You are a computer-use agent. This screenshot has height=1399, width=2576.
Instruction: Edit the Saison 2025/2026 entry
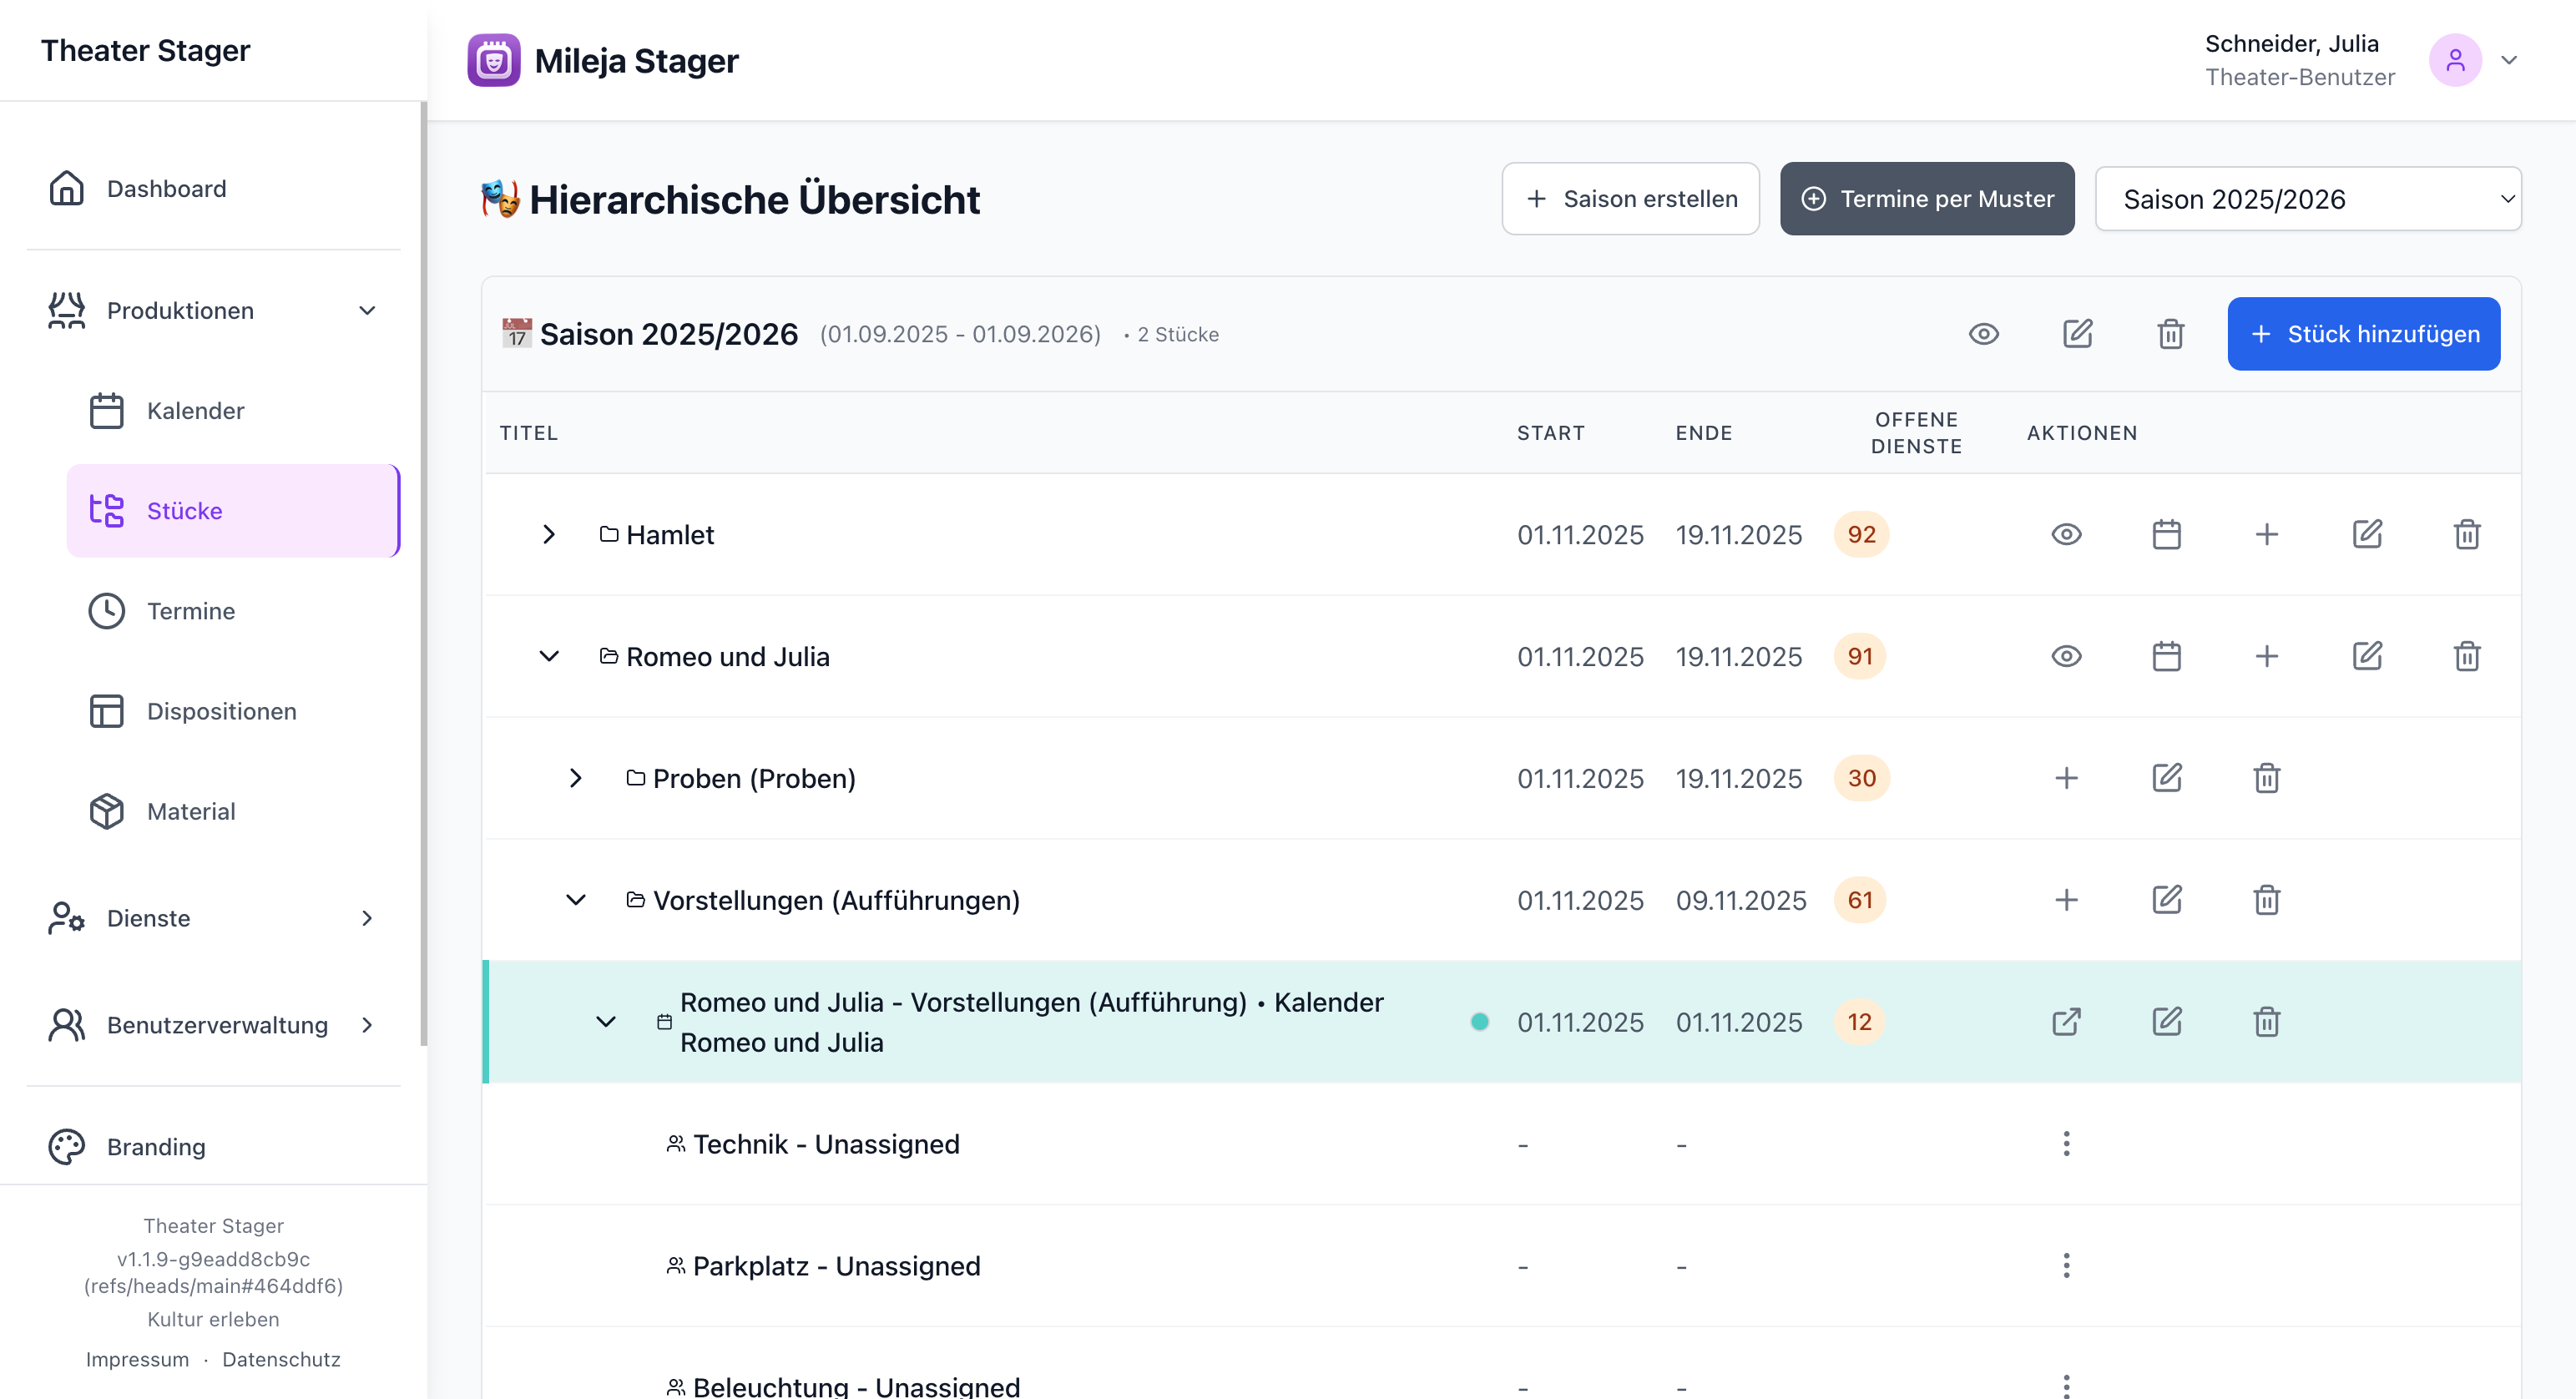point(2077,333)
